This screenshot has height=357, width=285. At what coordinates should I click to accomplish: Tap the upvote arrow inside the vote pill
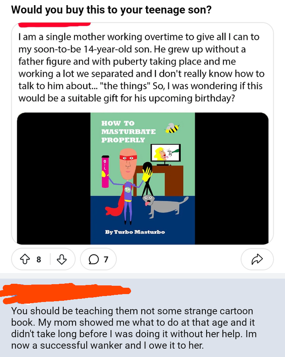pyautogui.click(x=25, y=259)
